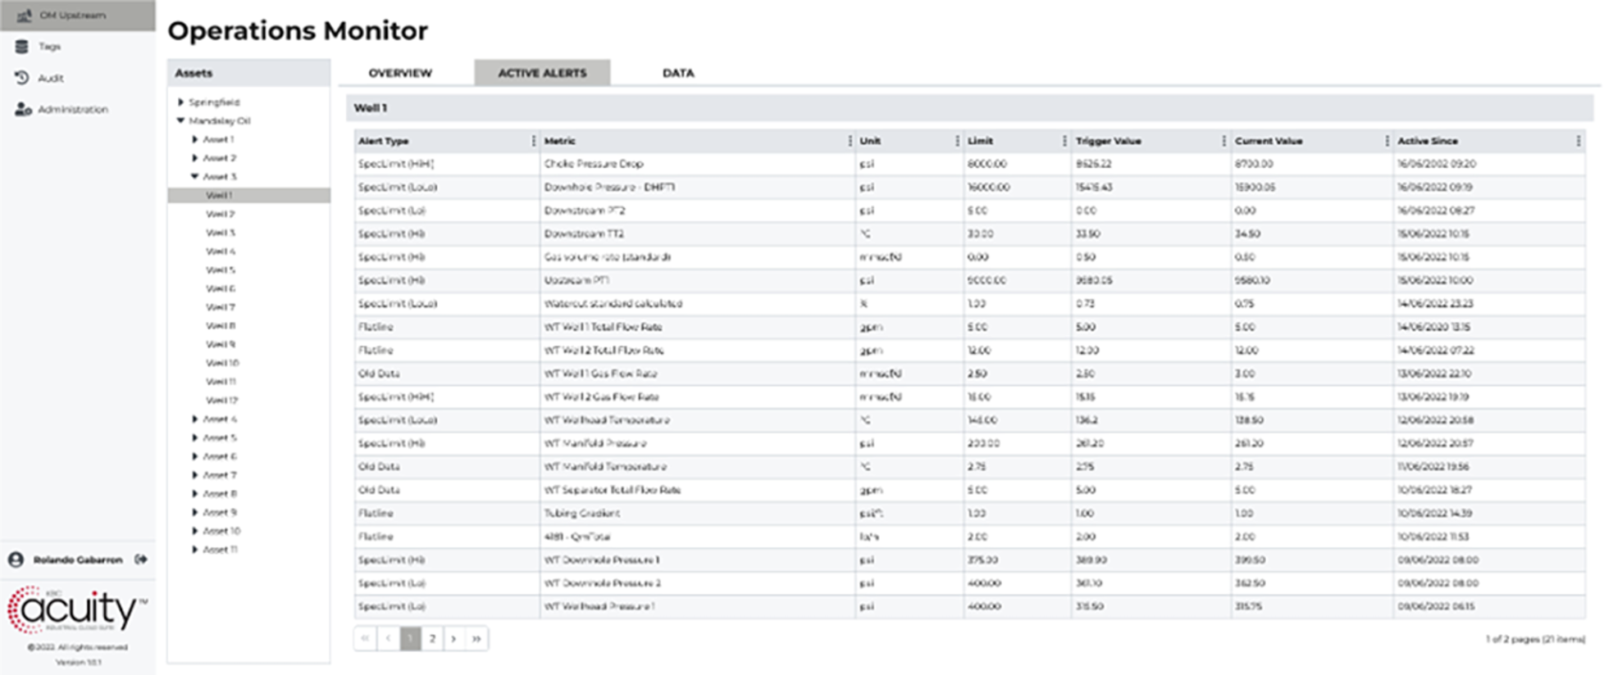Screen dimensions: 1613x675
Task: Sort by the Current Value column header
Action: [x=1268, y=141]
